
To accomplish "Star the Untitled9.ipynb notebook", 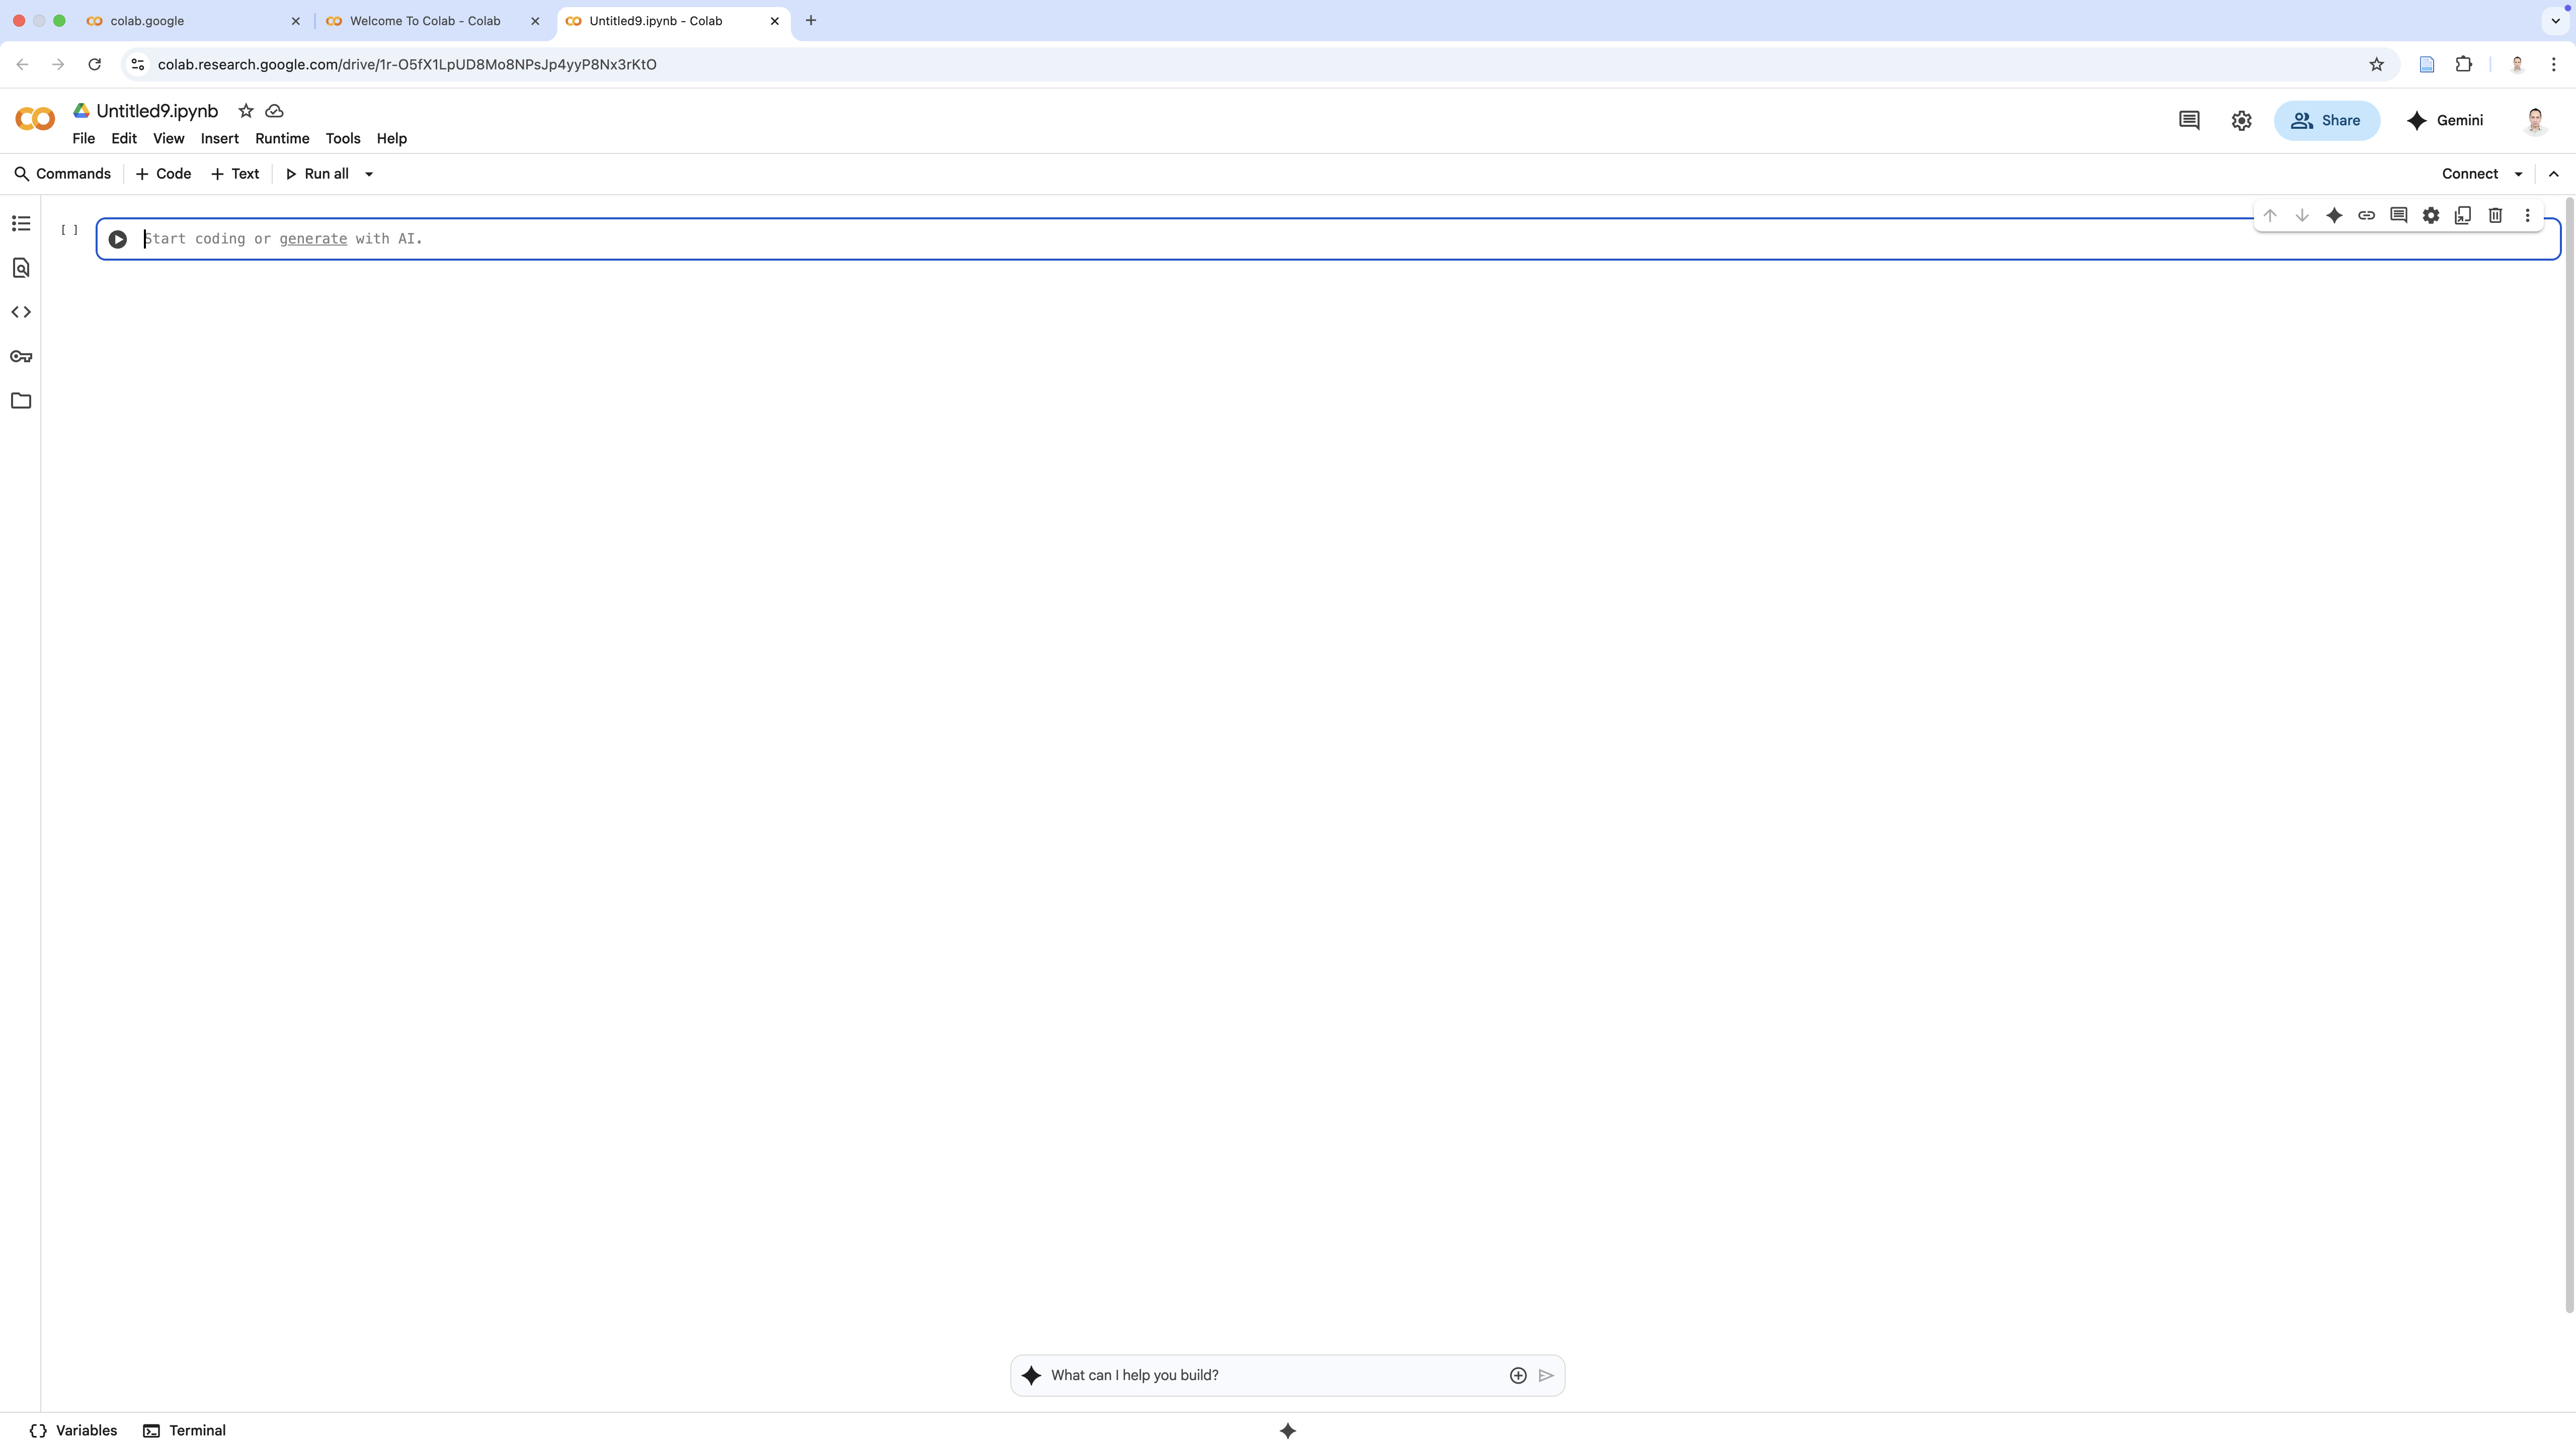I will point(246,111).
